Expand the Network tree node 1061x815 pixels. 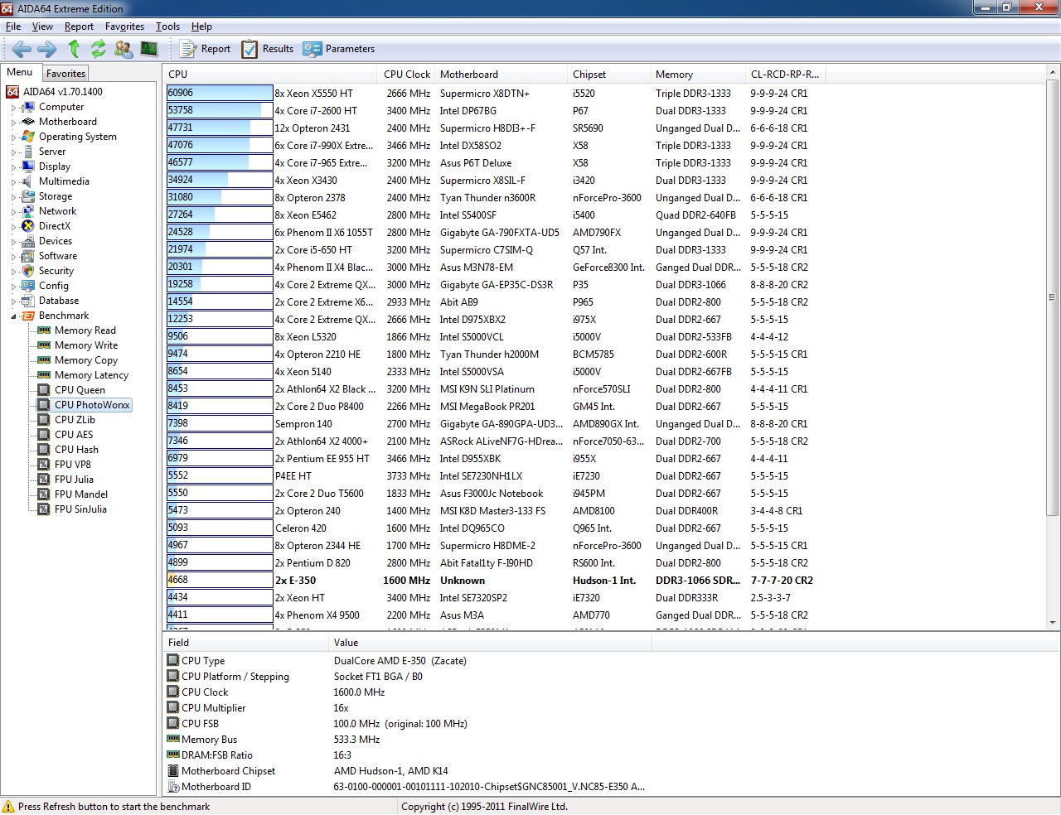13,212
